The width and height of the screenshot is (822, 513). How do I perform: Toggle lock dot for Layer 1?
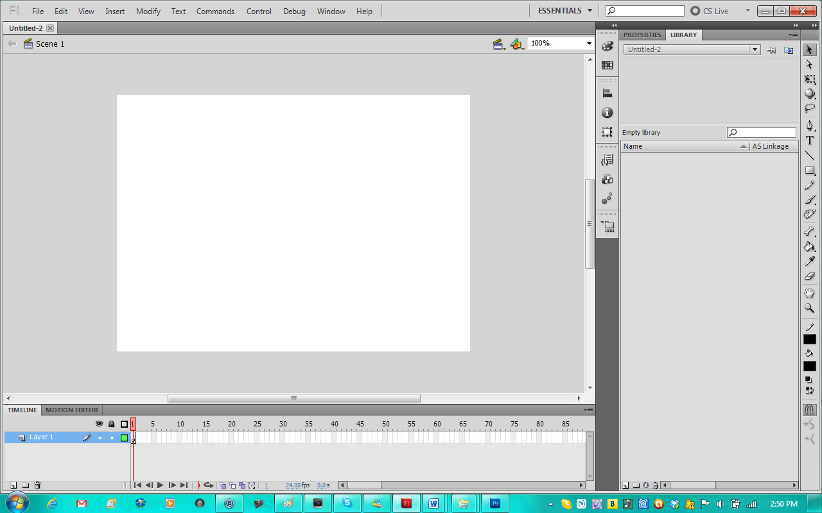(112, 438)
